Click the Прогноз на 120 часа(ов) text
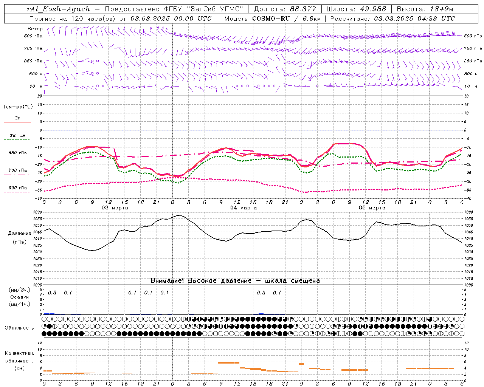484x387 pixels. (73, 19)
